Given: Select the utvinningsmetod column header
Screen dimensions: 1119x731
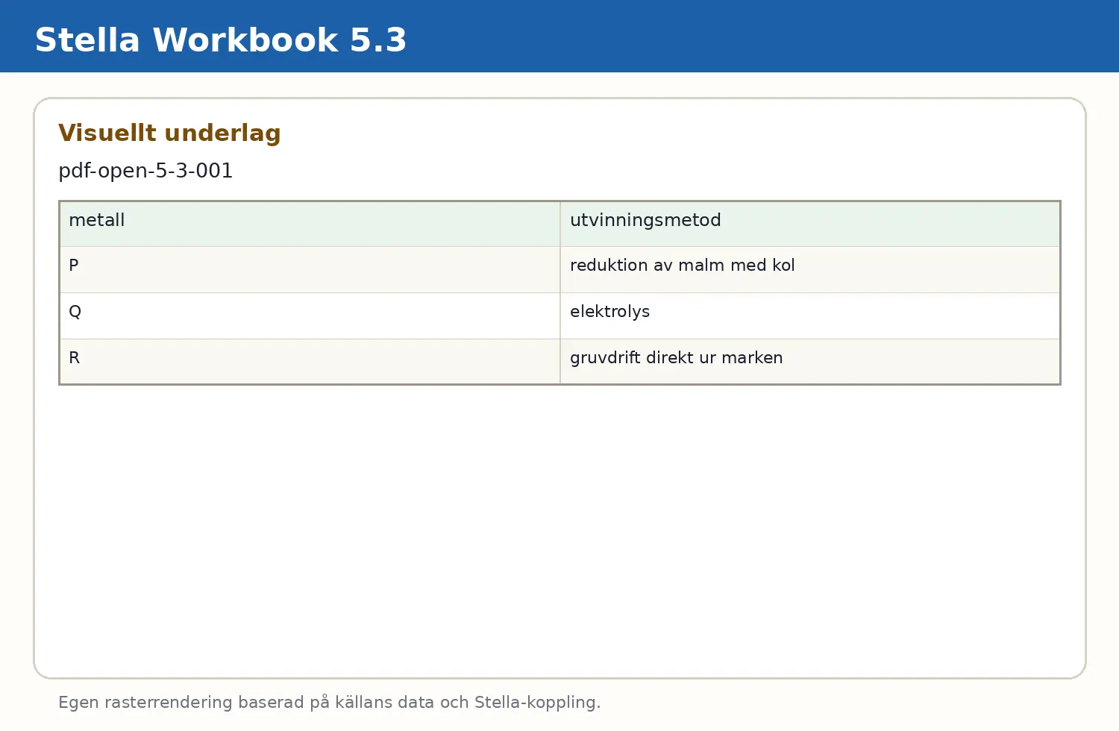Looking at the screenshot, I should tap(810, 224).
